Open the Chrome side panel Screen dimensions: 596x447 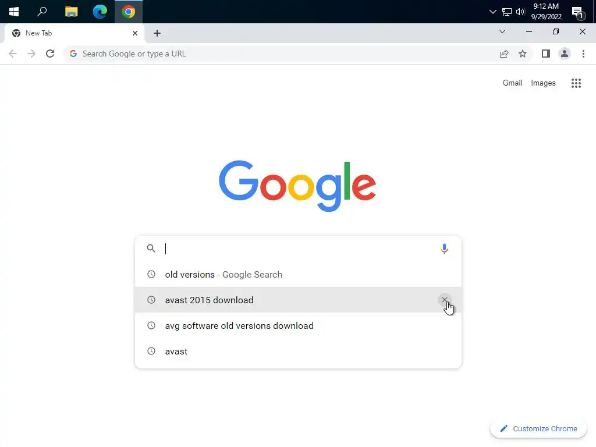546,54
